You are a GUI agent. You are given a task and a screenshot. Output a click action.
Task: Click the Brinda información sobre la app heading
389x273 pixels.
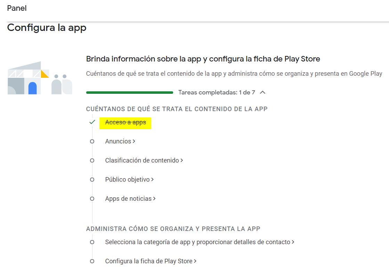[203, 59]
